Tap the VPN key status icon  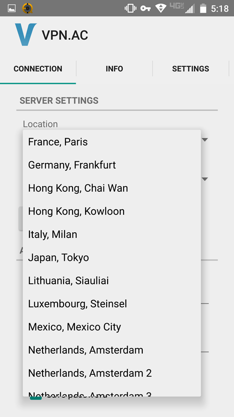click(146, 8)
